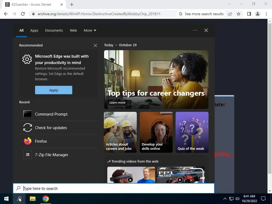272x204 pixels.
Task: Click the page vertical scrollbar
Action: point(269,98)
